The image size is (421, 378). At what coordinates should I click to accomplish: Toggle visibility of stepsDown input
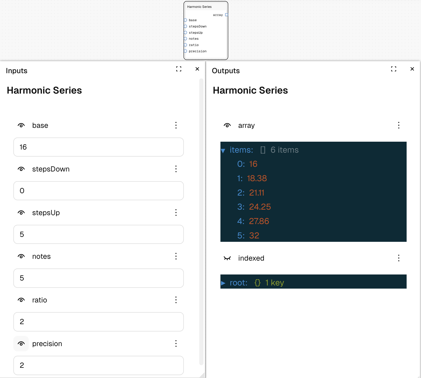click(21, 169)
